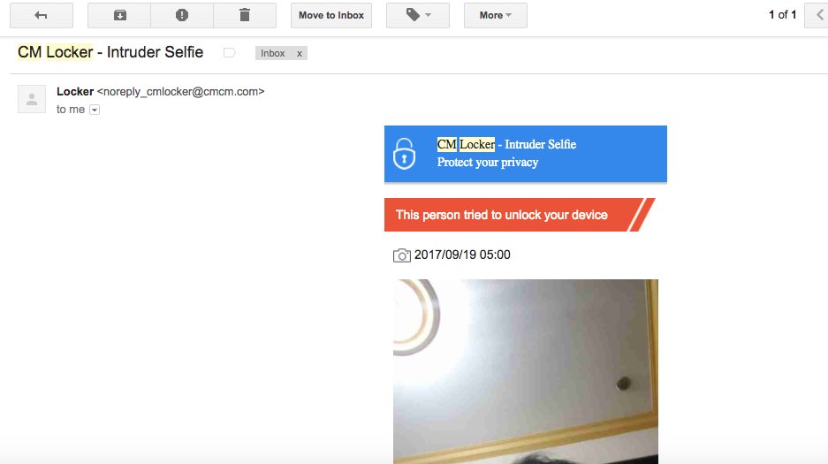Screen dimensions: 828x464
Task: Click the camera icon beside the timestamp
Action: pyautogui.click(x=402, y=255)
